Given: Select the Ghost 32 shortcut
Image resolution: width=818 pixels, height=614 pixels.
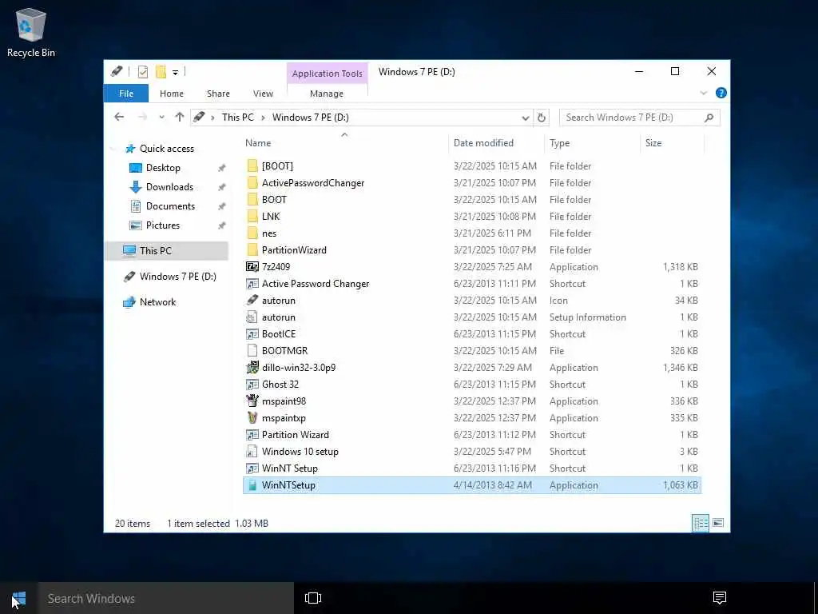Looking at the screenshot, I should pyautogui.click(x=280, y=385).
